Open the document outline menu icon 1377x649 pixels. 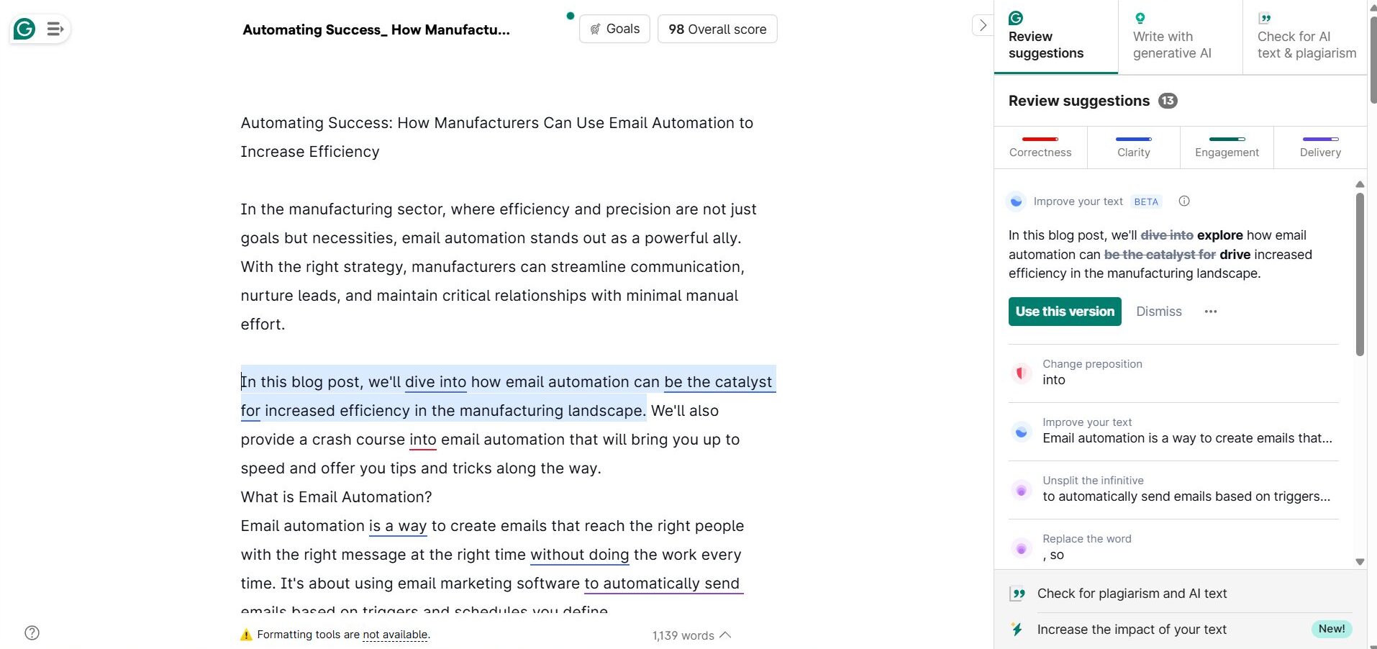55,29
